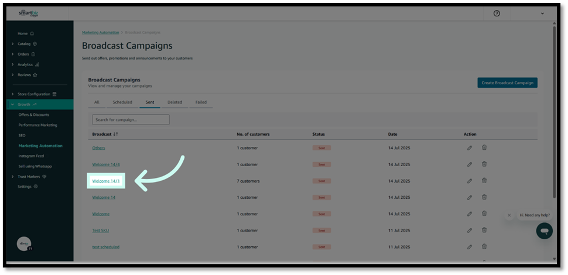Open Performance Marketing in the sidebar
The height and width of the screenshot is (275, 568).
38,125
